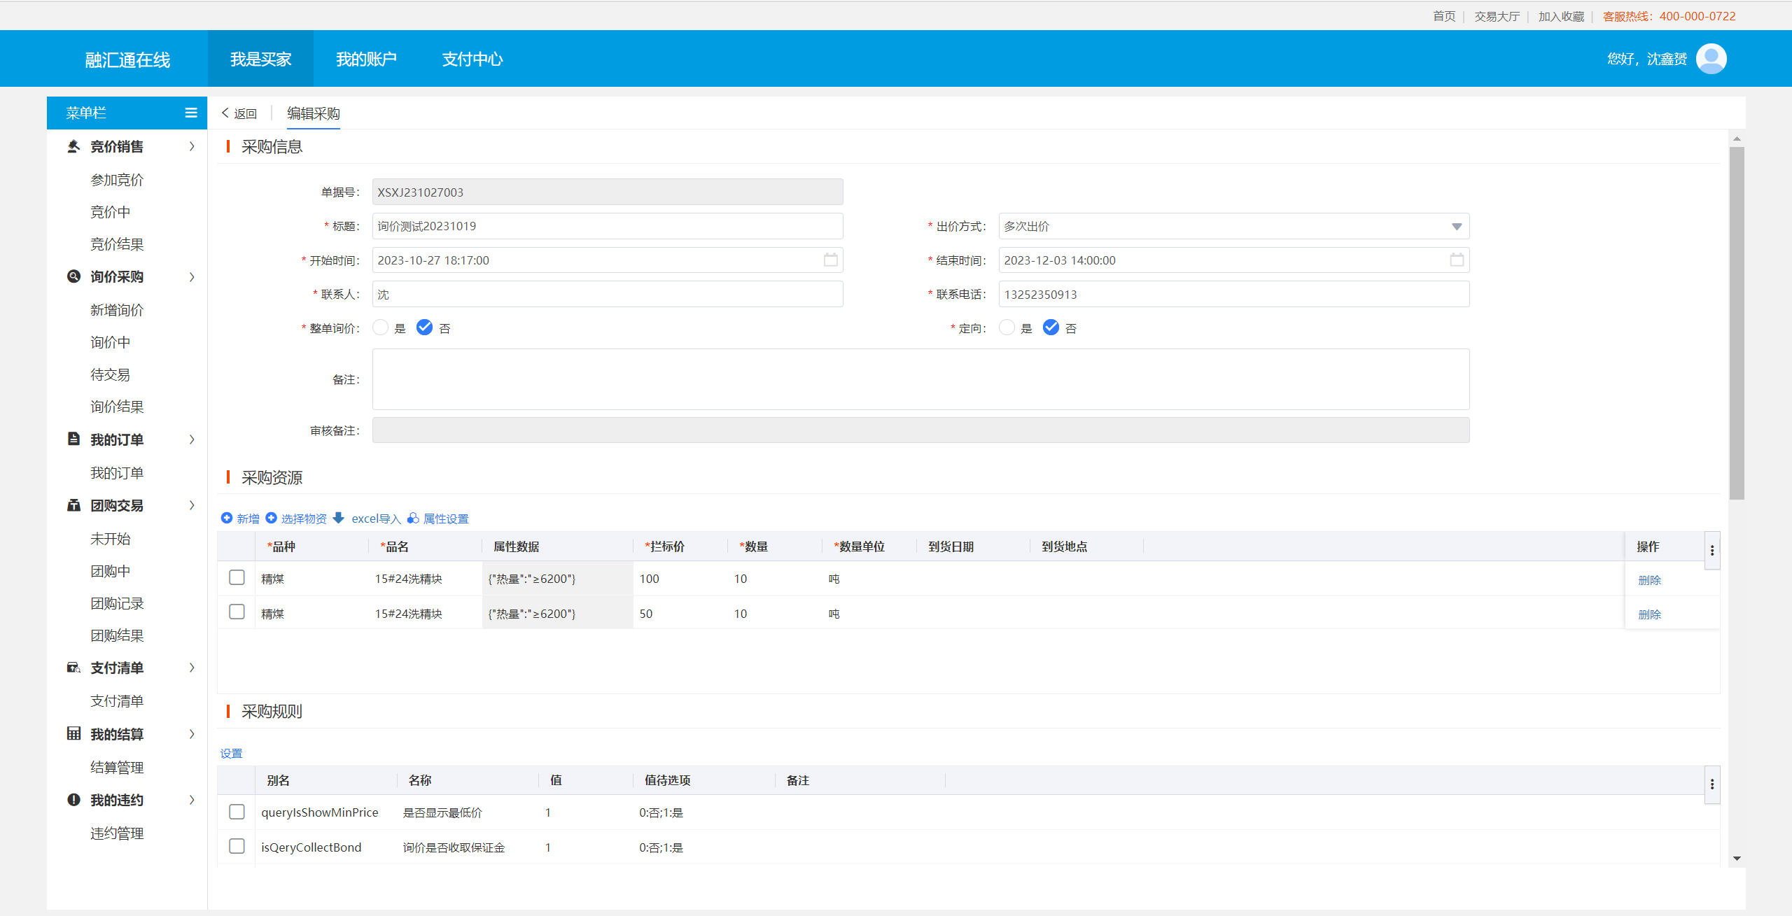Open calendar picker for 开始时间
Viewport: 1792px width, 916px height.
point(830,260)
